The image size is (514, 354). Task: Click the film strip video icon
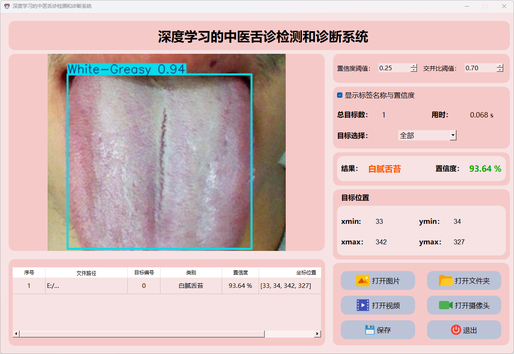363,305
